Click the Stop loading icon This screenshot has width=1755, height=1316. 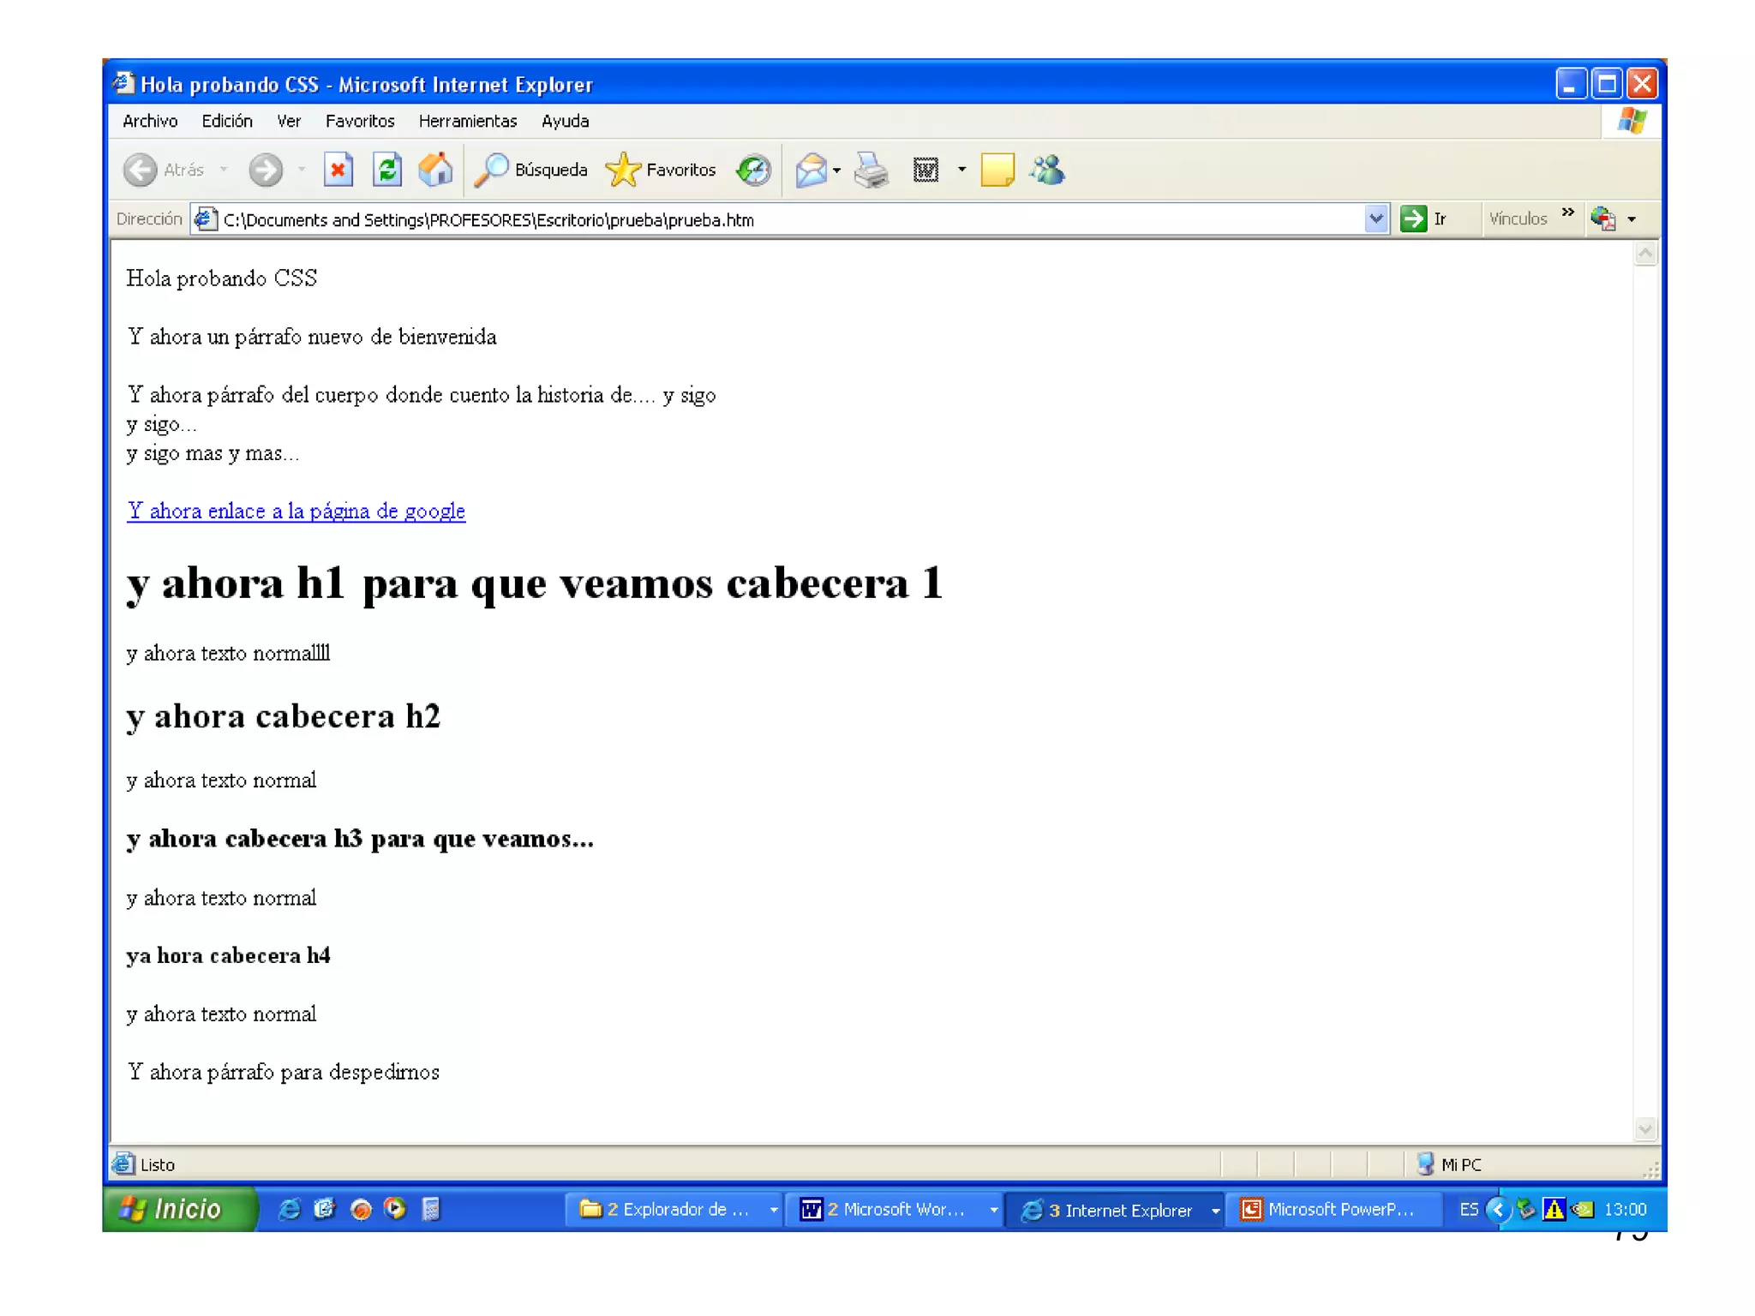click(x=338, y=170)
